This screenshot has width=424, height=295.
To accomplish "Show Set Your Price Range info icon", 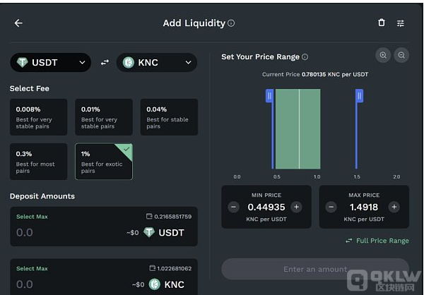I will (x=305, y=57).
